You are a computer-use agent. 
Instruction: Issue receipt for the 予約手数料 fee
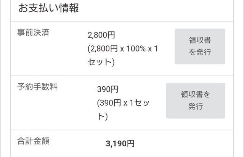(x=195, y=100)
